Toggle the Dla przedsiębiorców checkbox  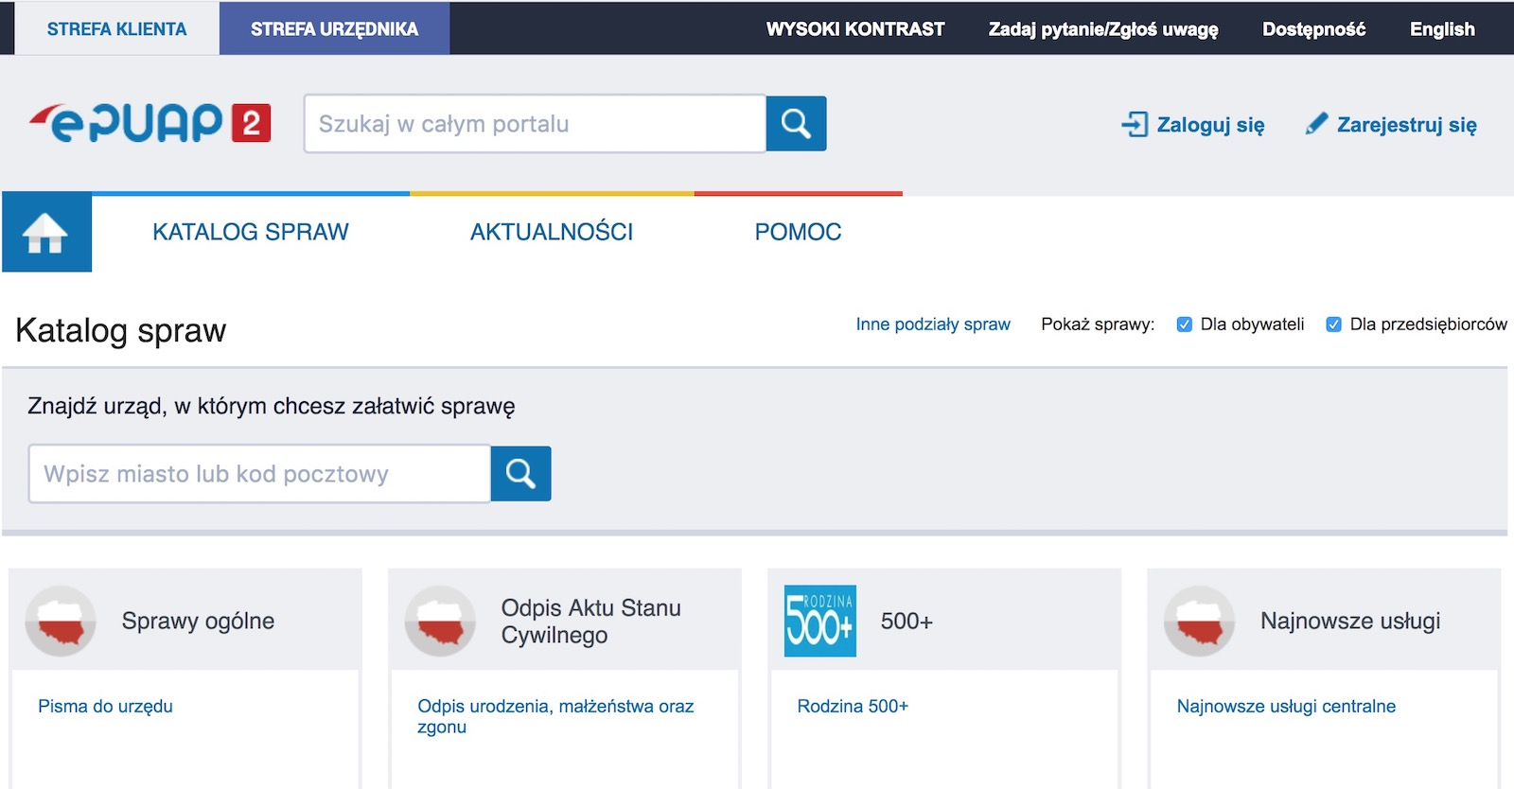coord(1333,324)
